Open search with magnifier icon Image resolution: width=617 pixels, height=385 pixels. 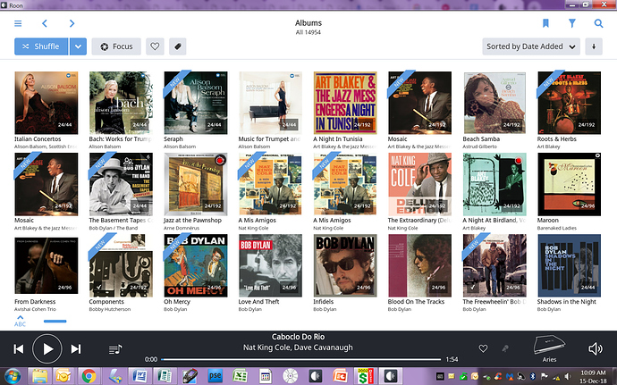pyautogui.click(x=598, y=23)
